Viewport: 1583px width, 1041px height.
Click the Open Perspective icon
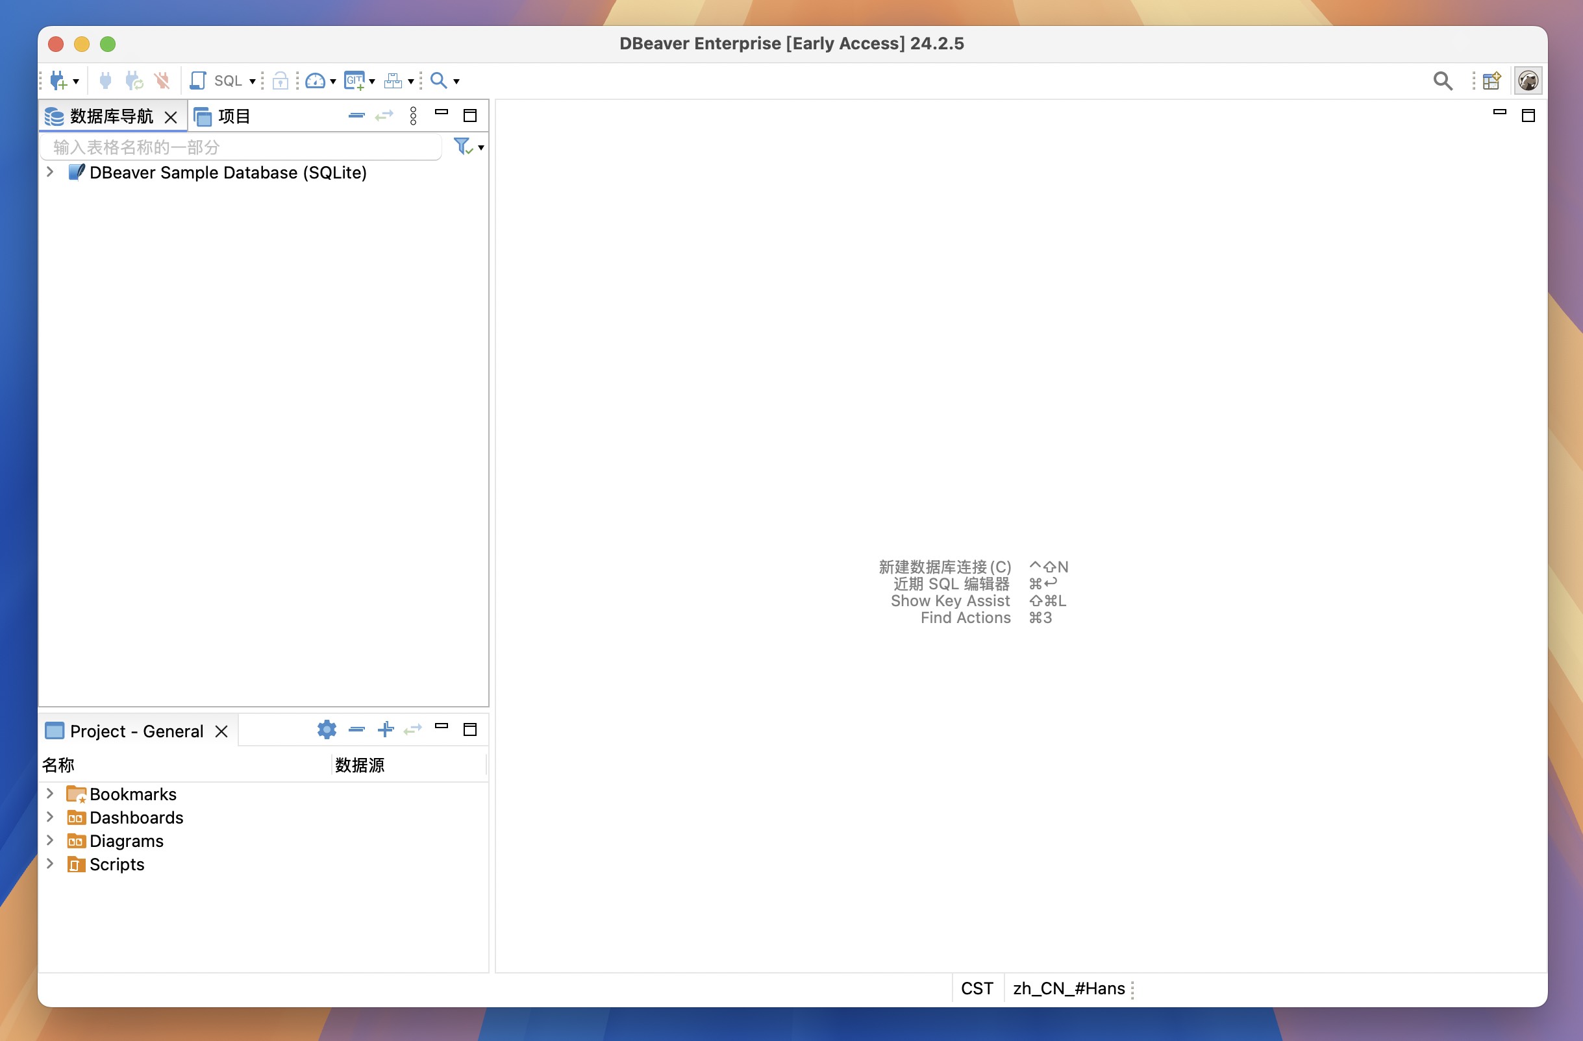1492,80
